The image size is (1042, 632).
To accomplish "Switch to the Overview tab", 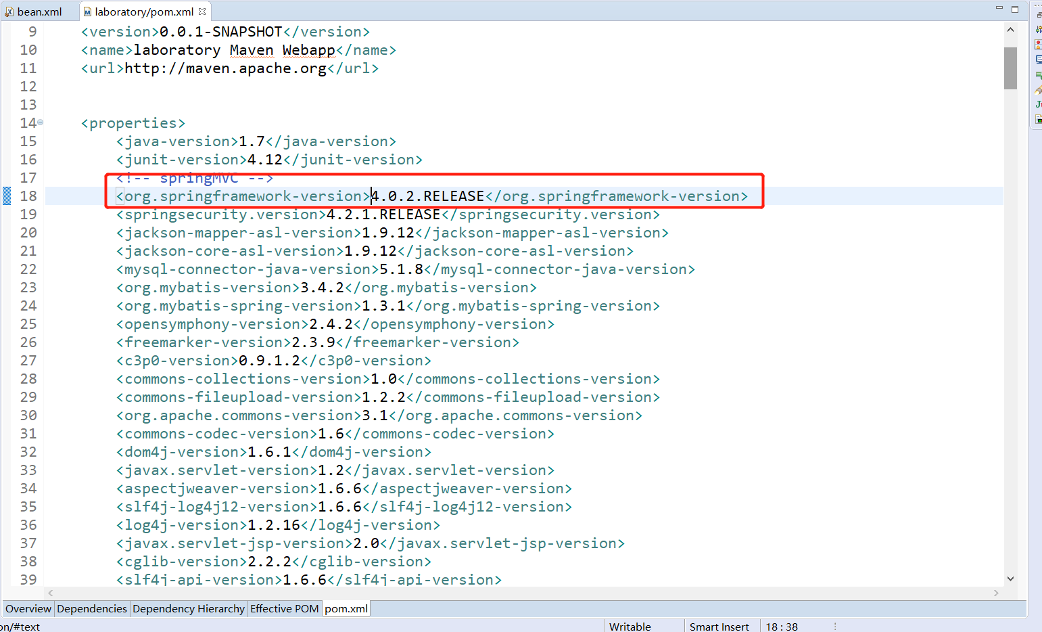I will (x=27, y=608).
